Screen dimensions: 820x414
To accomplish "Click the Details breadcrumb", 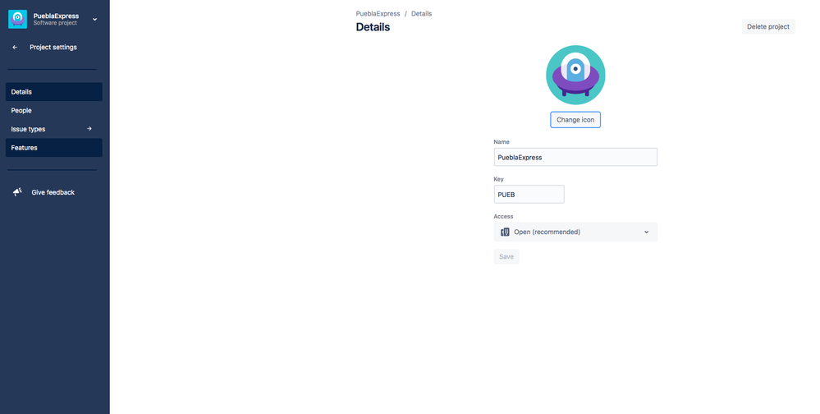I will 422,14.
